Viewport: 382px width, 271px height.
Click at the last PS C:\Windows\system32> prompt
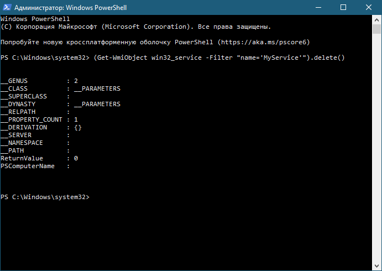click(x=45, y=197)
